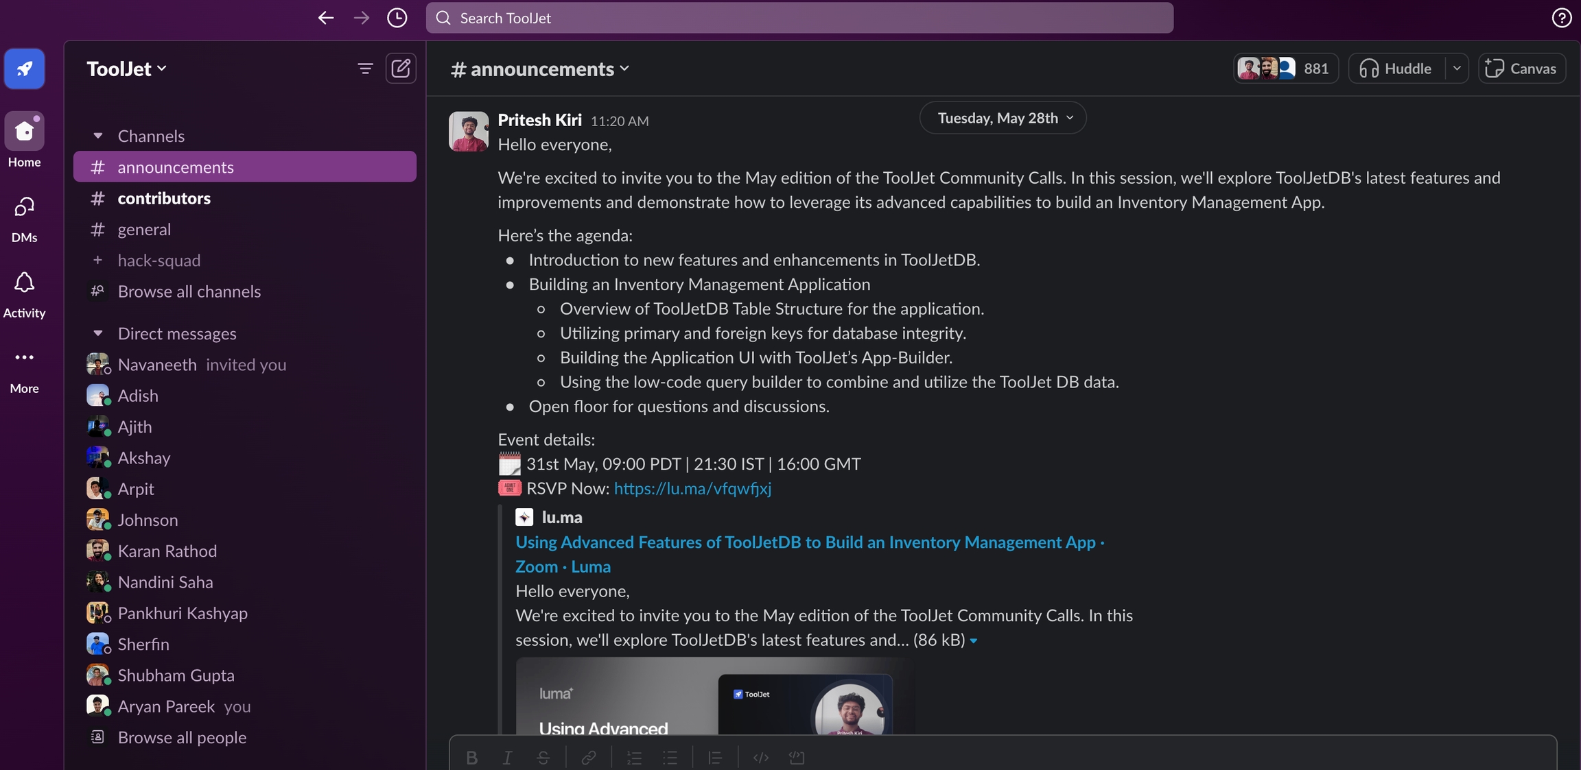Select the contributors channel

(164, 198)
